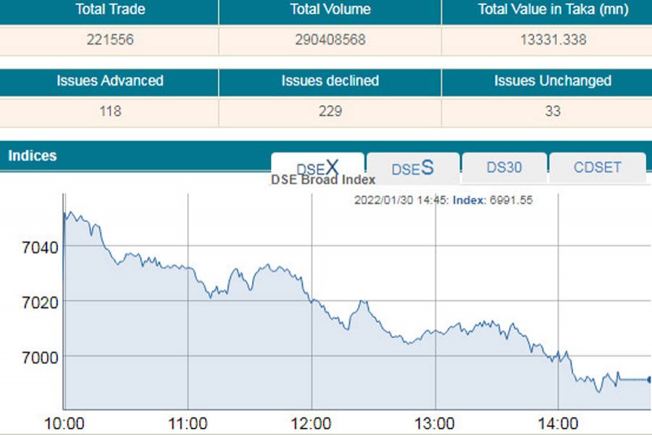Switch to the DSEX tab
The image size is (652, 435).
pyautogui.click(x=317, y=167)
